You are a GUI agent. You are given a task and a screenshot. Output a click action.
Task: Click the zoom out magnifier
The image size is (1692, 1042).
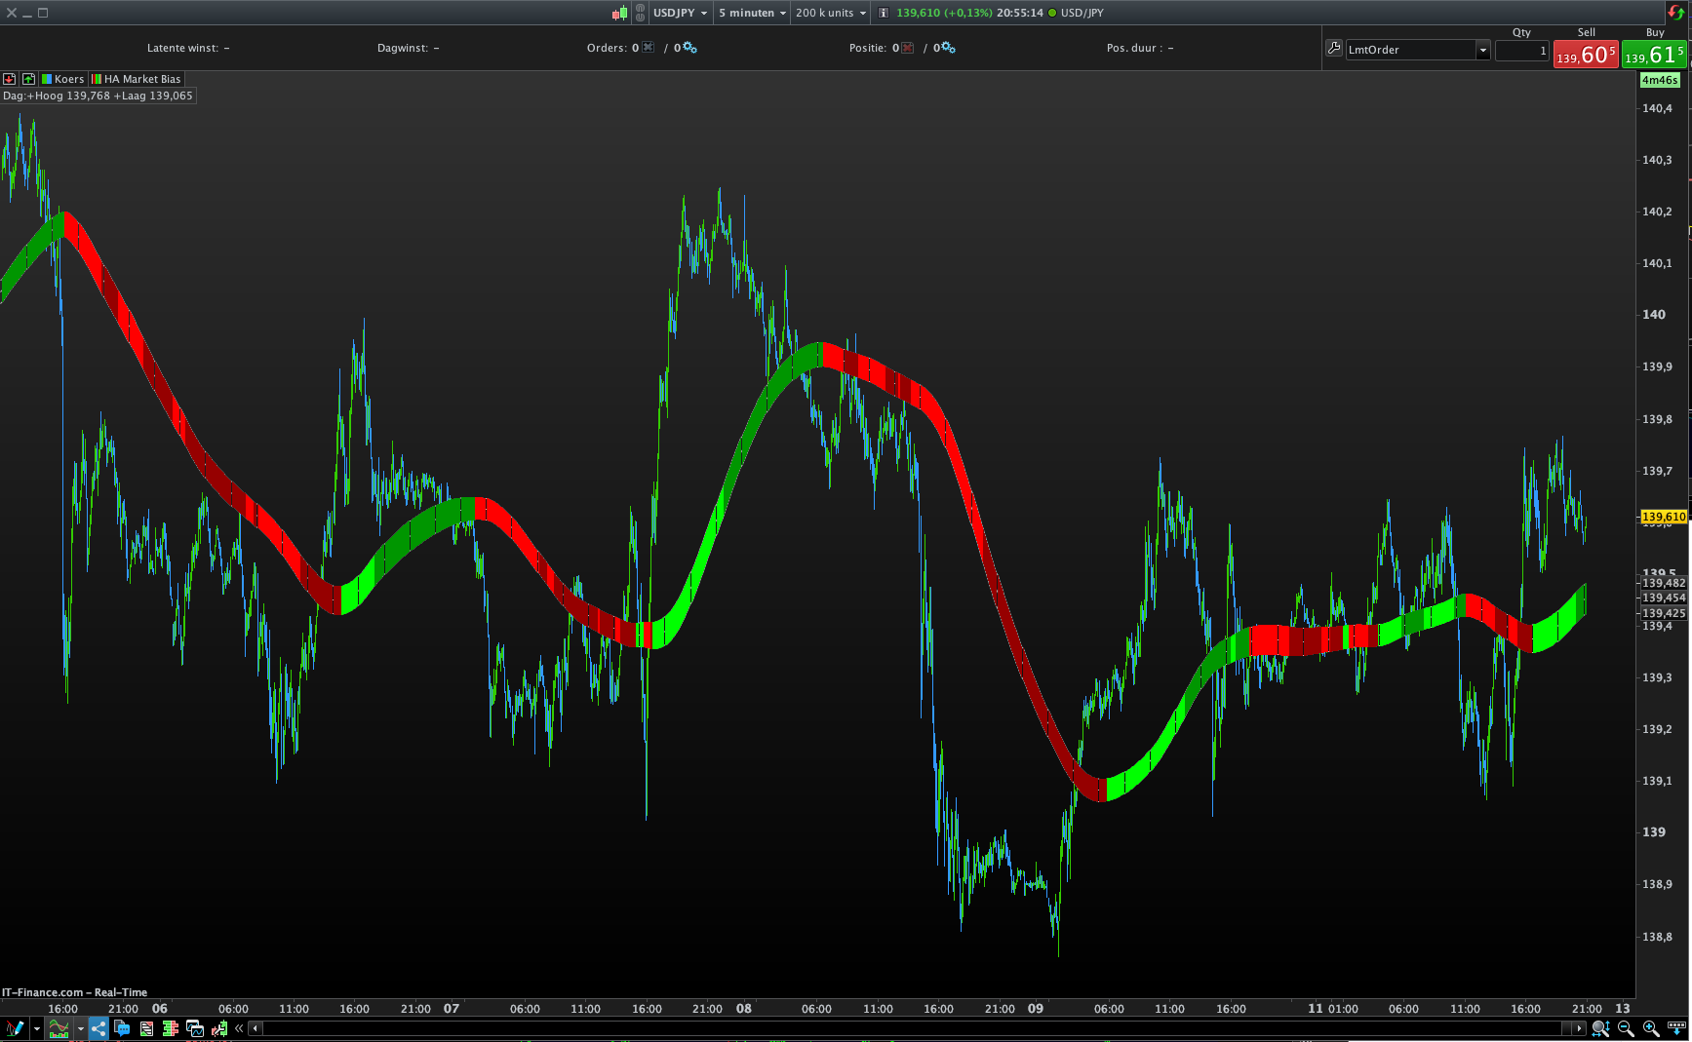1626,1028
